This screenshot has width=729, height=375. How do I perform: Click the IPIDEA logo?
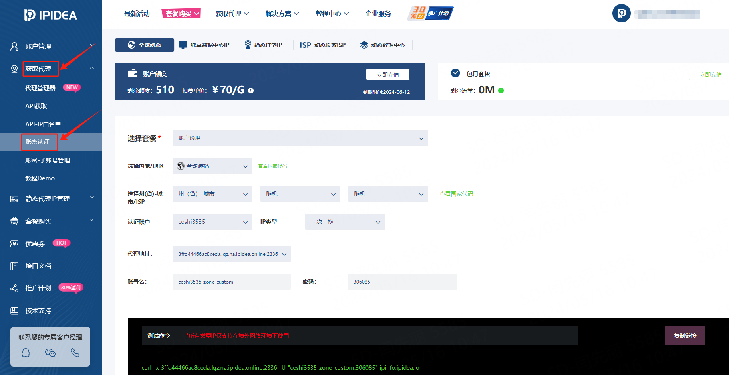tap(50, 15)
